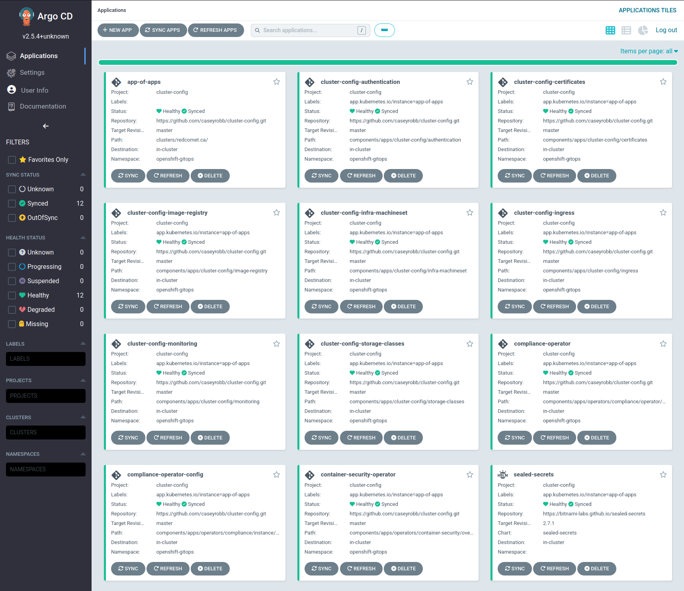The image size is (684, 591).
Task: Sync the app-of-apps application
Action: 128,176
